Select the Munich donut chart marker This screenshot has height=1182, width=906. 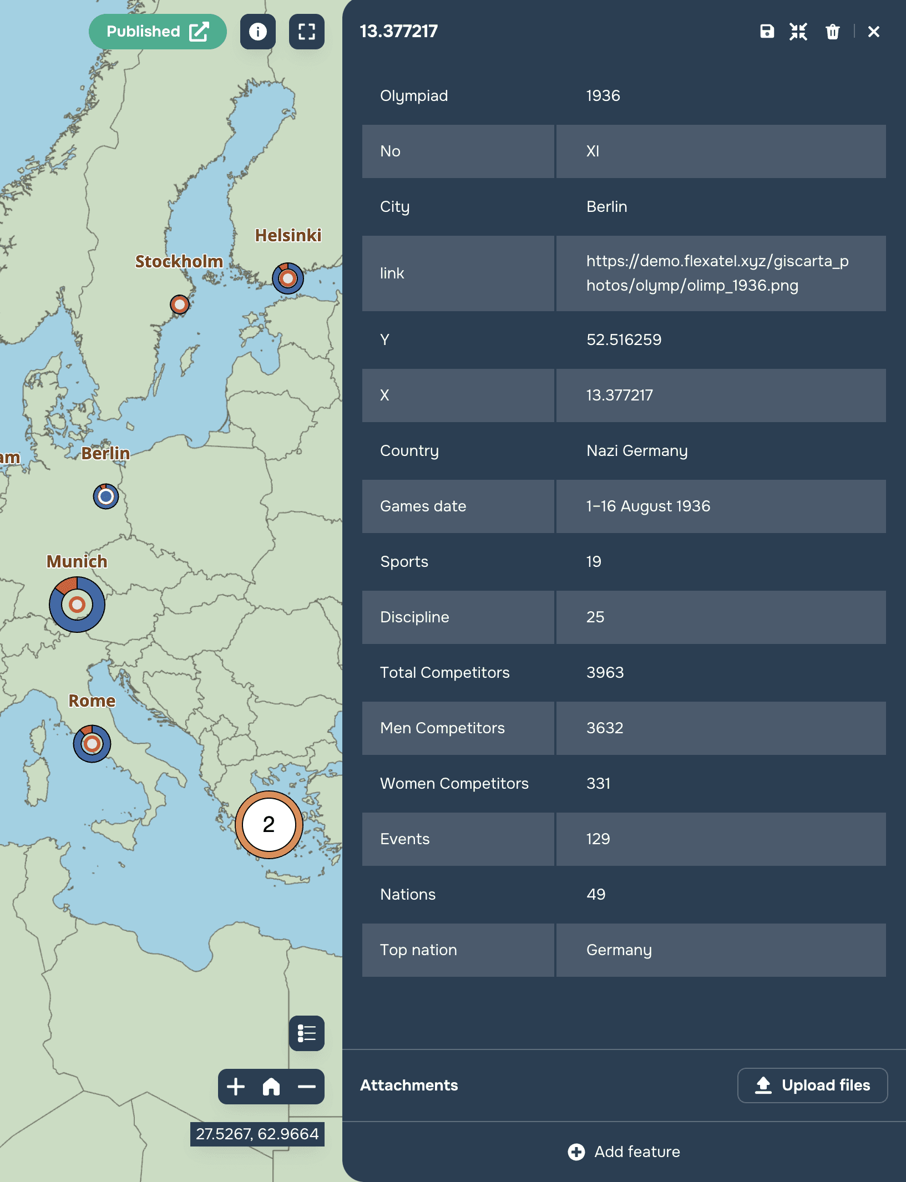(77, 605)
